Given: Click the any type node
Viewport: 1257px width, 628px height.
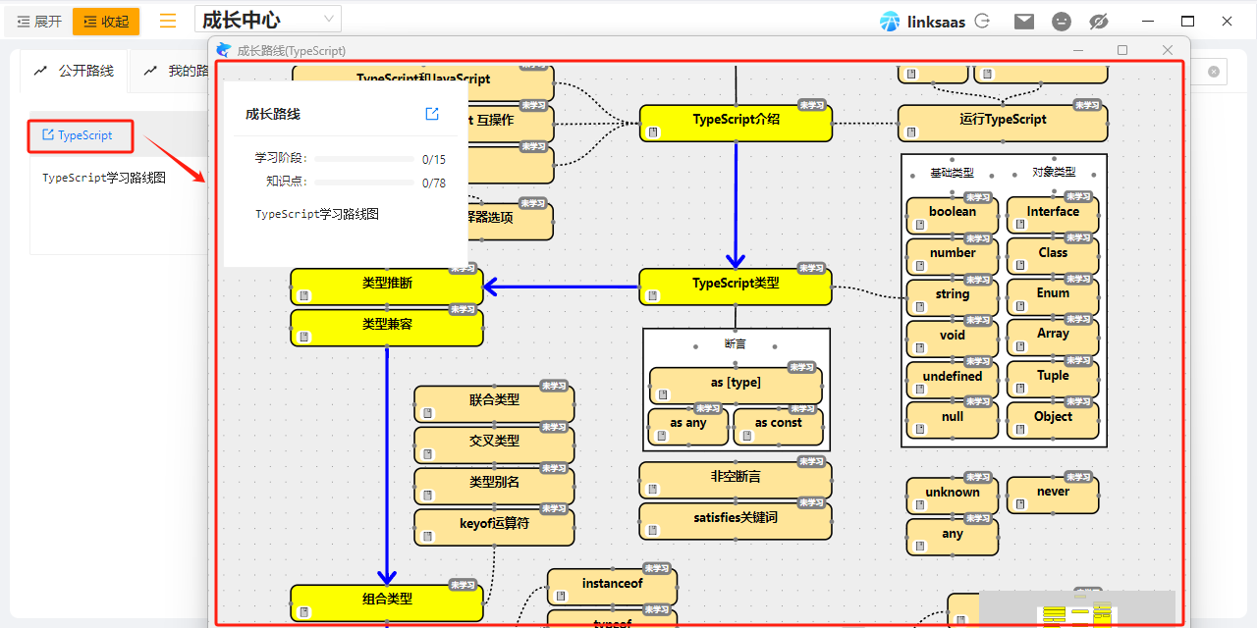Looking at the screenshot, I should 953,537.
